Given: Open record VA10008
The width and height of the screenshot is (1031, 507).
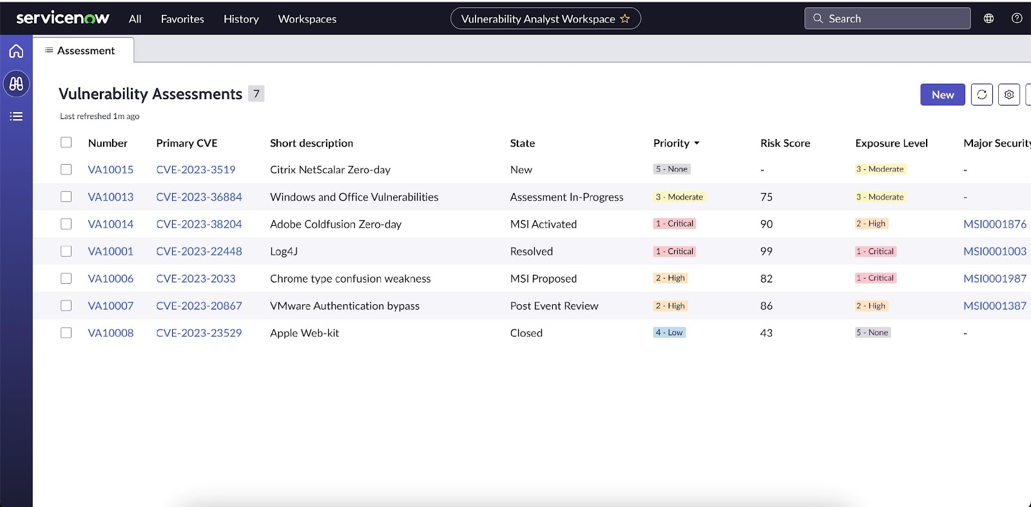Looking at the screenshot, I should coord(111,333).
